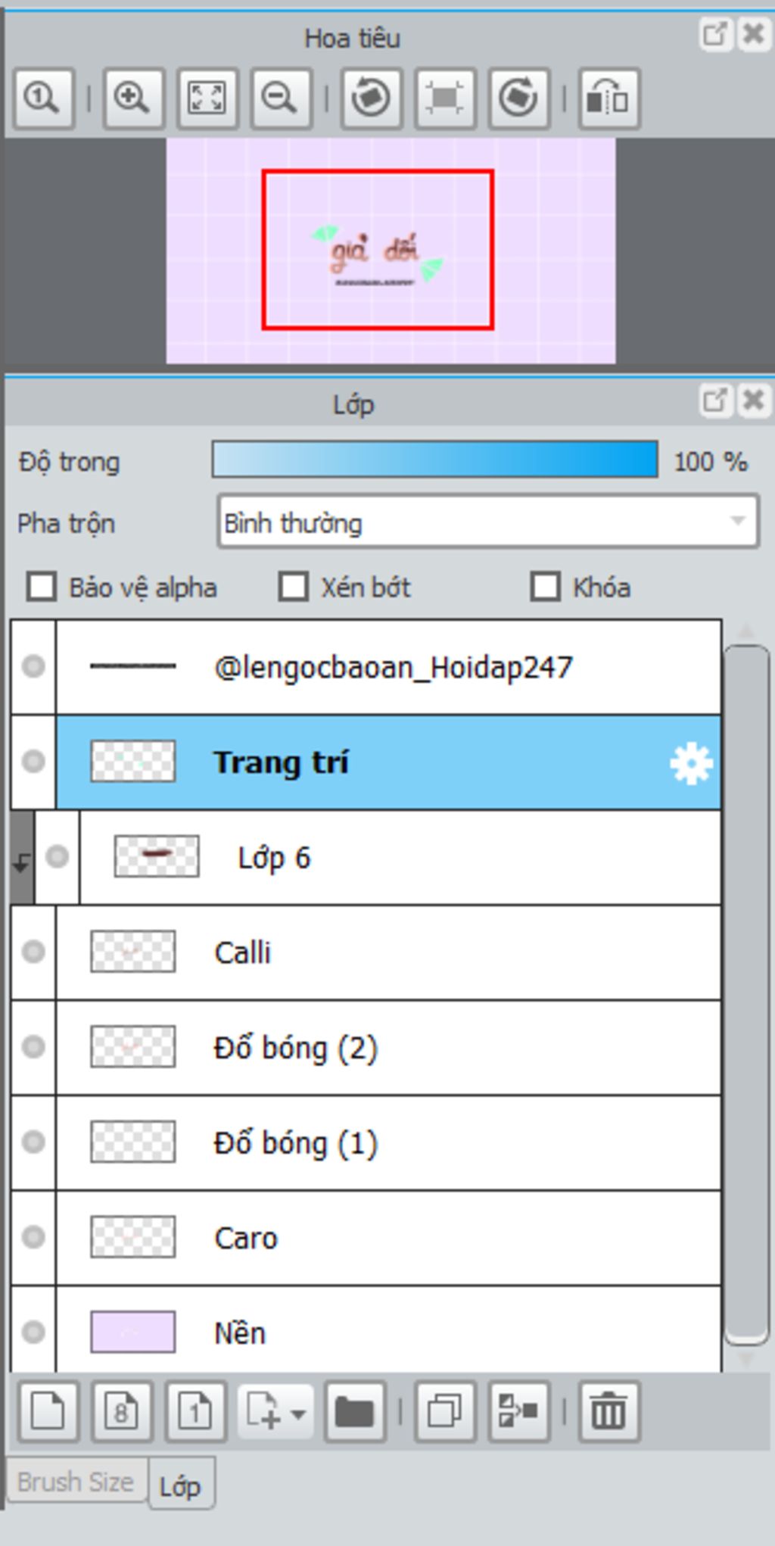Viewport: 775px width, 1546px height.
Task: Tick the Khóa lock checkbox
Action: pyautogui.click(x=546, y=587)
